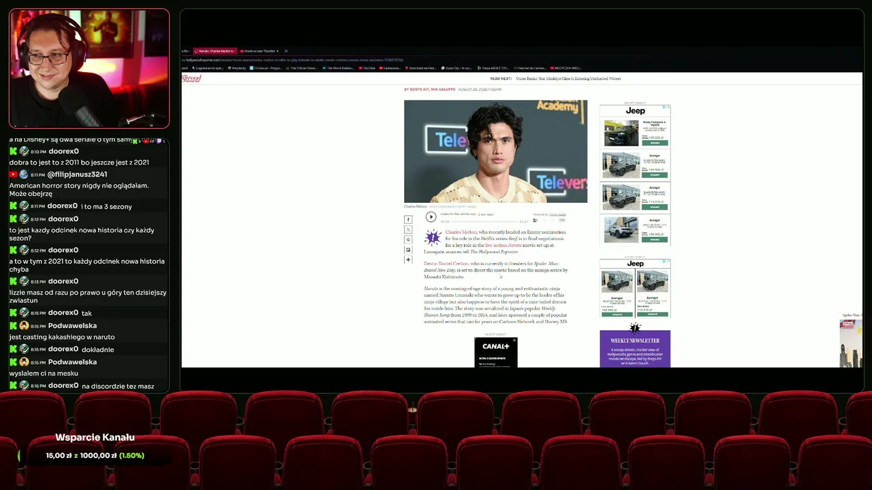Open the Festival de Cannes bookmark

(529, 68)
